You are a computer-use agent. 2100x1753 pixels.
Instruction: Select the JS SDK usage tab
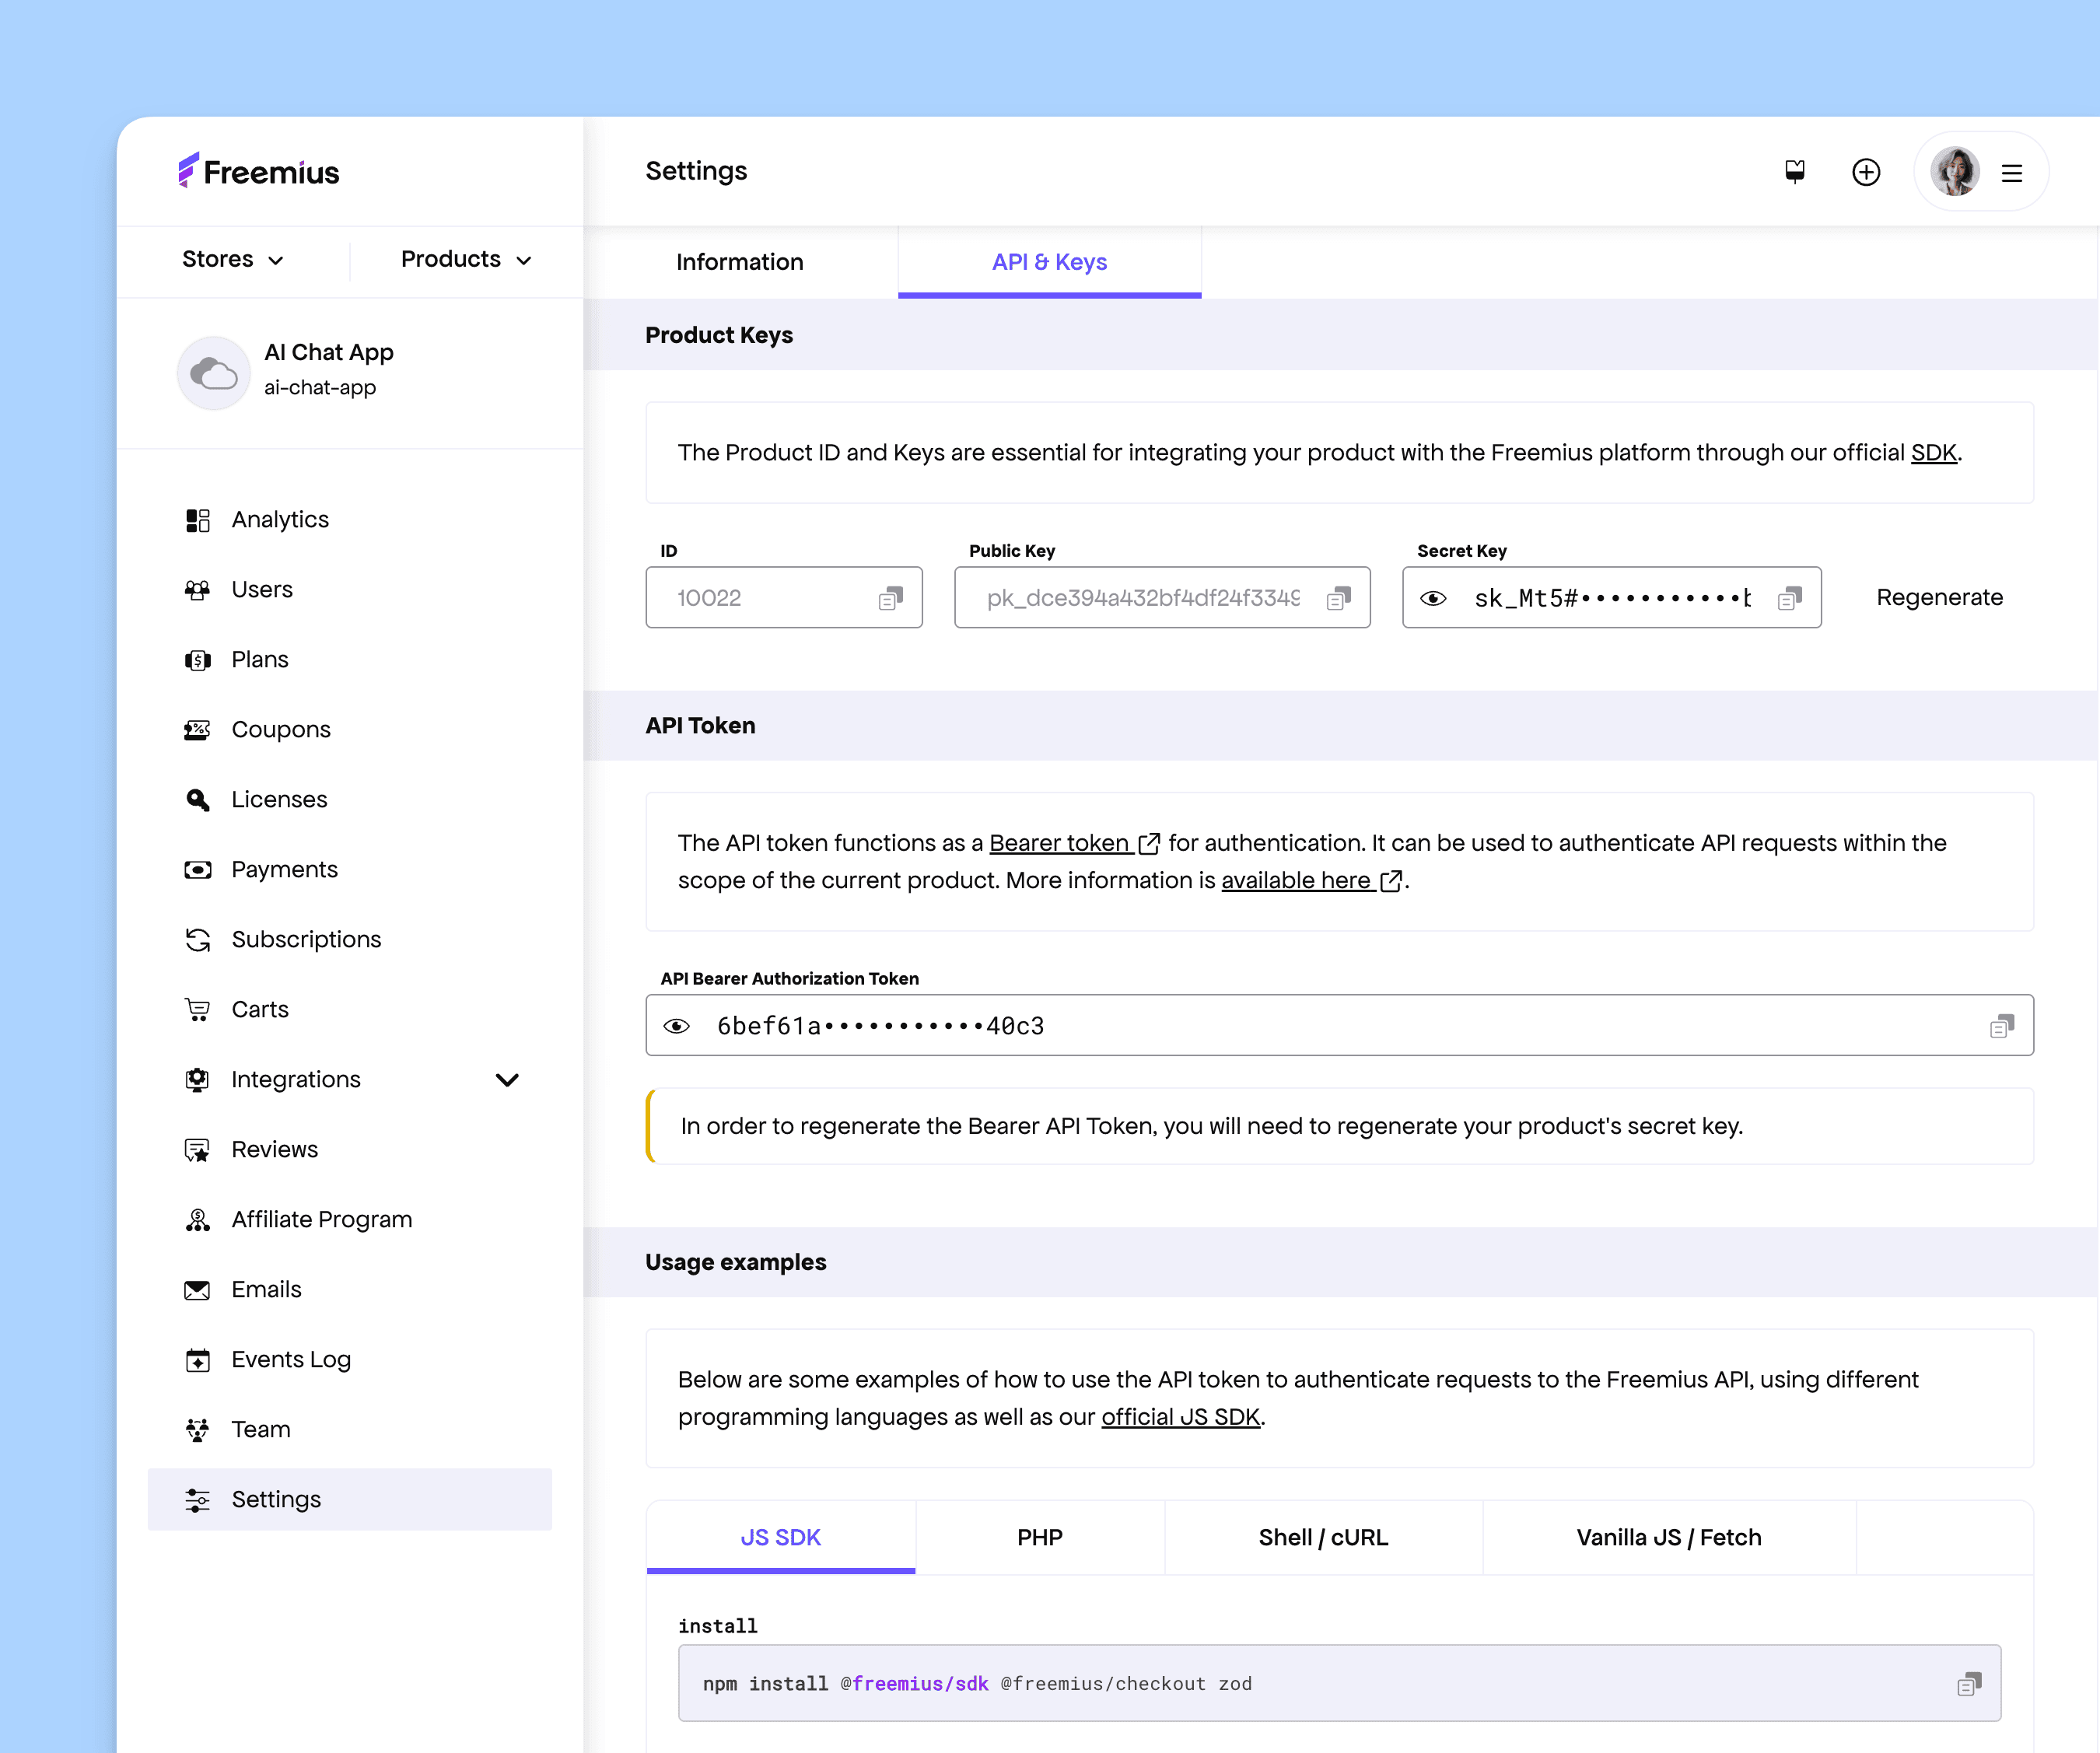(x=781, y=1538)
